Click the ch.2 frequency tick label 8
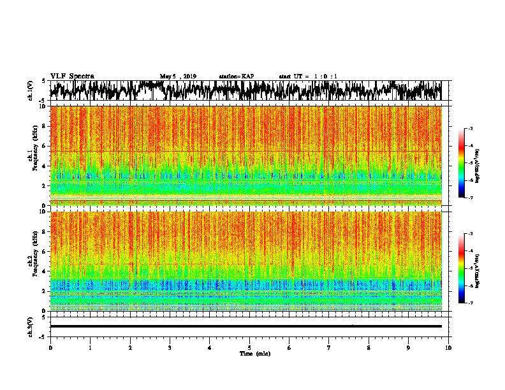Screen dimensions: 505x390 click(x=43, y=232)
